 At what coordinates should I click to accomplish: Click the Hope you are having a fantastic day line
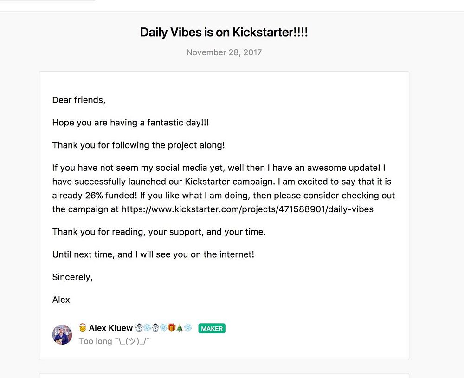coord(130,123)
